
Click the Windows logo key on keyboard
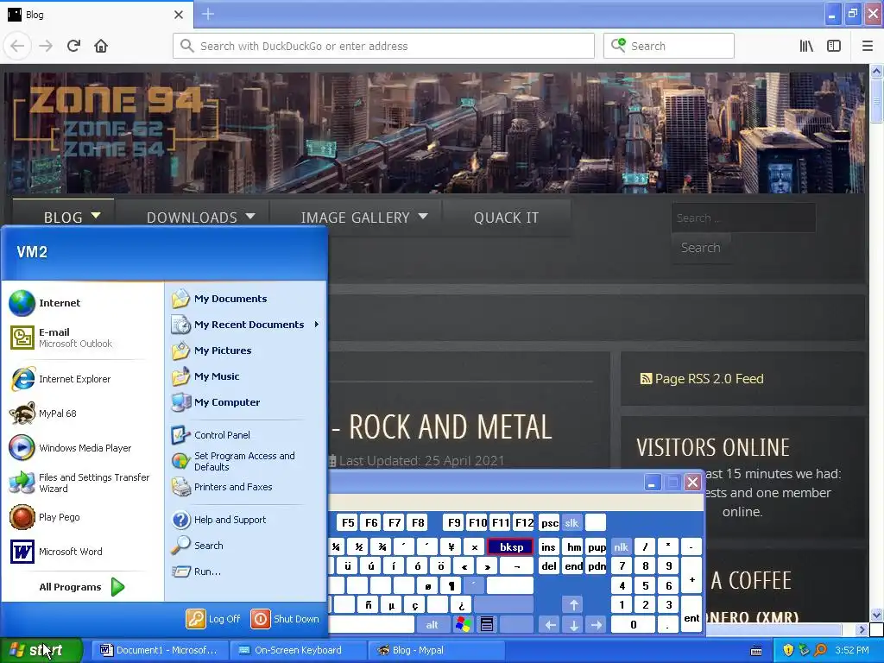[464, 624]
